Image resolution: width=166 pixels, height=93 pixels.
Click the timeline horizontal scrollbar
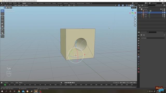coord(68,87)
